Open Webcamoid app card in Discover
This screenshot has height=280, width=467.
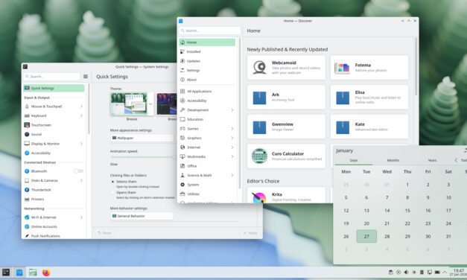click(286, 67)
